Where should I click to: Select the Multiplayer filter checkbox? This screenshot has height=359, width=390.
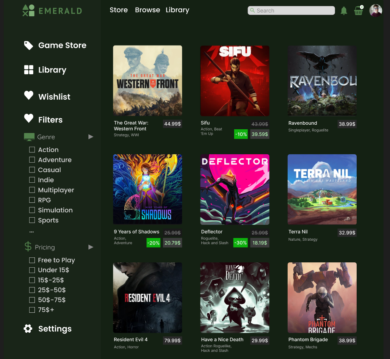32,190
